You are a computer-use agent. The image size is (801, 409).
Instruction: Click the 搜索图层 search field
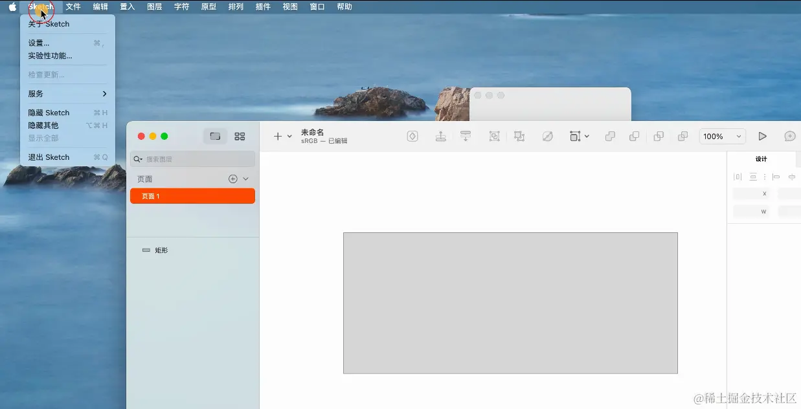(192, 159)
